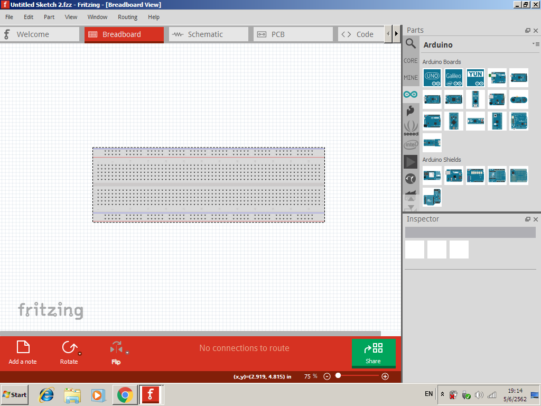Pick the Arduino YUN part
Viewport: 541px width, 406px height.
[x=475, y=78]
